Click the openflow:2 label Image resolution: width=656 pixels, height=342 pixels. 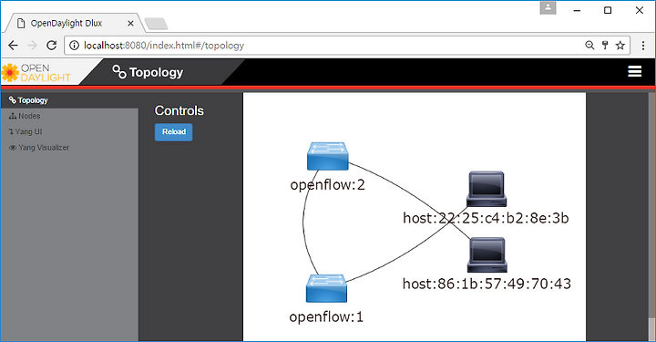(x=328, y=184)
